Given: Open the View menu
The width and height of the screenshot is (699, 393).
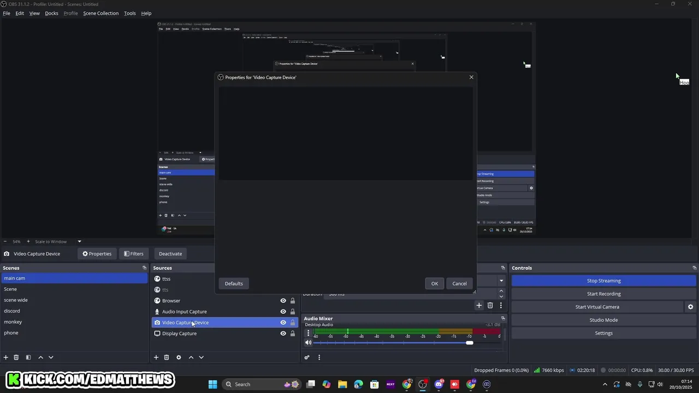Looking at the screenshot, I should (34, 13).
